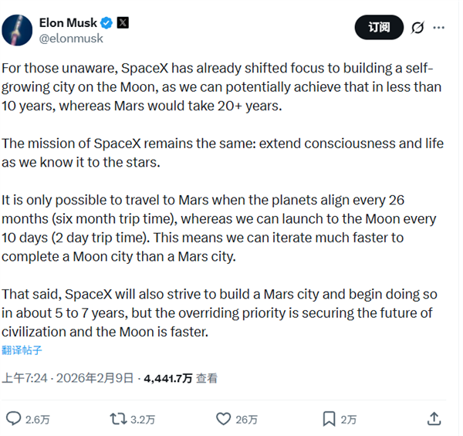Click the 26万 like count

click(x=247, y=420)
